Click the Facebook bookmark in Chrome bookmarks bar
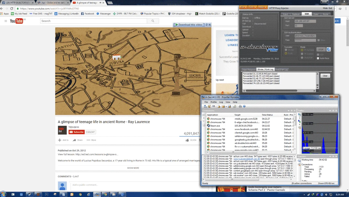This screenshot has height=197, width=349. pos(88,14)
